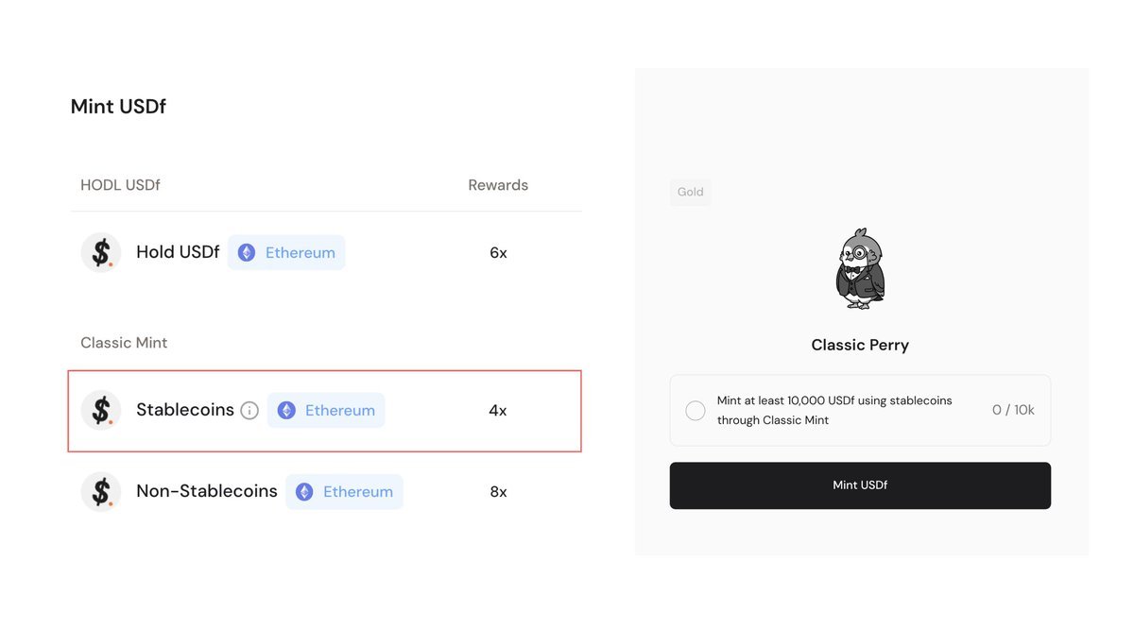Click the 0 / 10k progress counter
Screen dimensions: 1134x629
click(x=1013, y=411)
